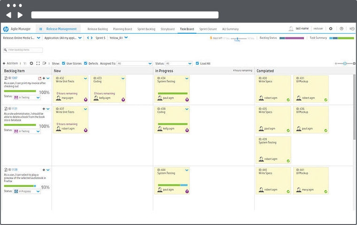Click the Task Summary progress bar
Screen dimensions: 357x225
coord(342,38)
